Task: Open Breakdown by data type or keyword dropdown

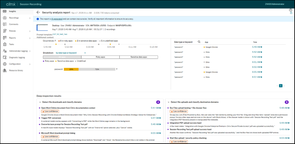Action: click(x=71, y=53)
